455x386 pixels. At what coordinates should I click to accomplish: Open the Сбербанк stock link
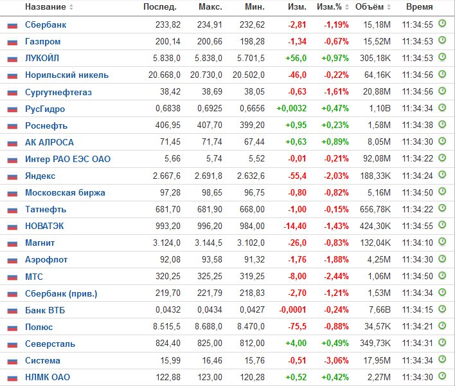click(x=46, y=25)
